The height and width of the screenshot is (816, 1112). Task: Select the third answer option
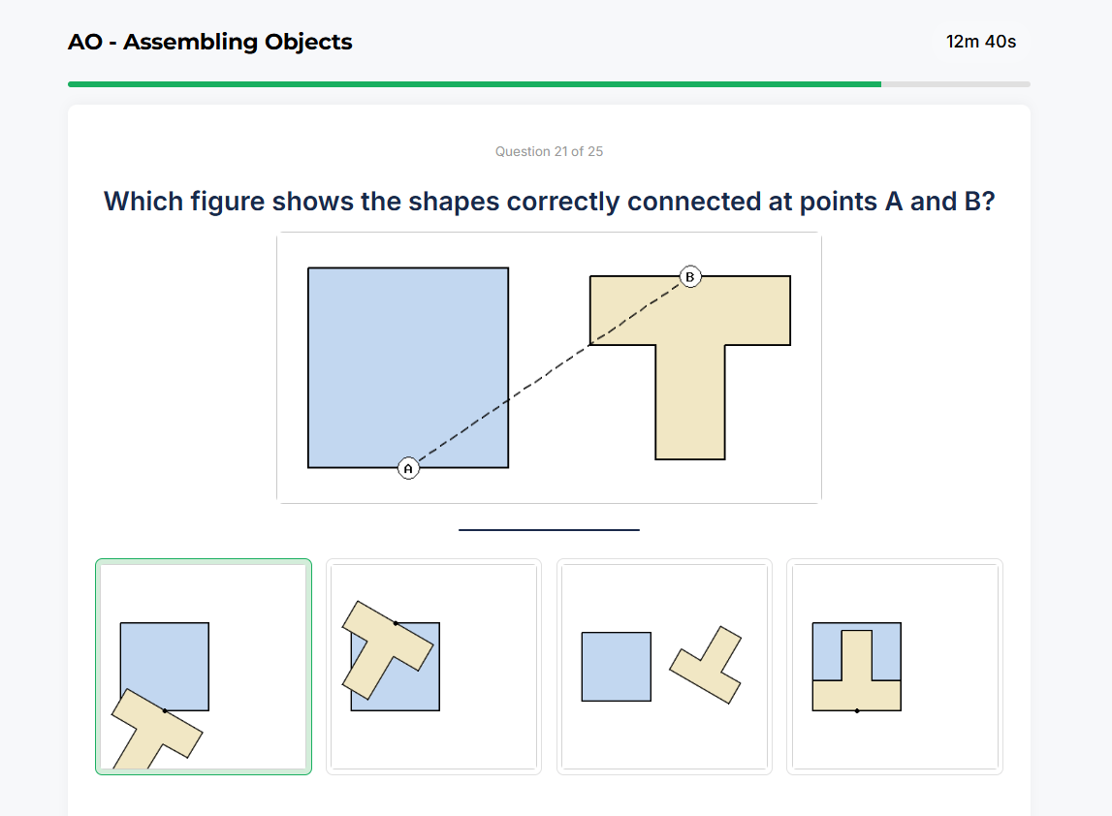(x=664, y=666)
